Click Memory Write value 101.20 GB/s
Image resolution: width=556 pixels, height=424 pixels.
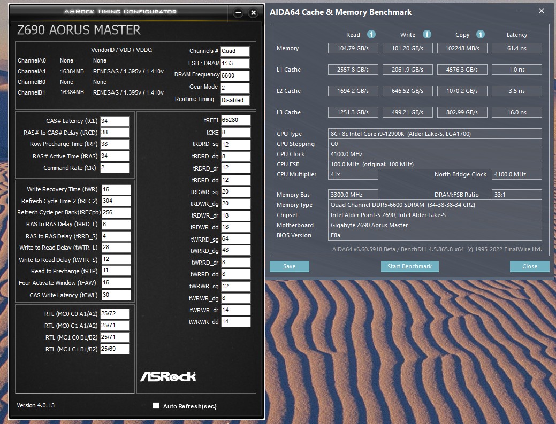click(407, 48)
